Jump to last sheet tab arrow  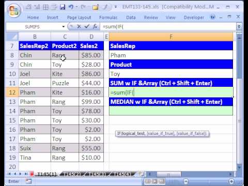pyautogui.click(x=26, y=174)
